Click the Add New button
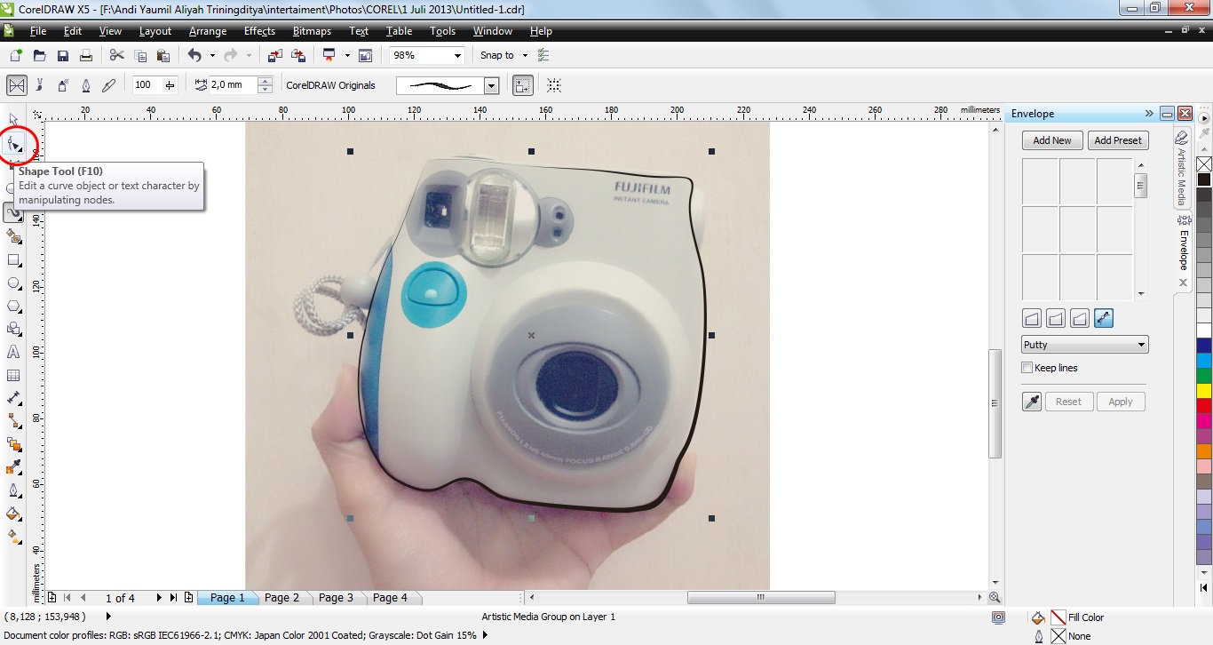 [x=1052, y=140]
